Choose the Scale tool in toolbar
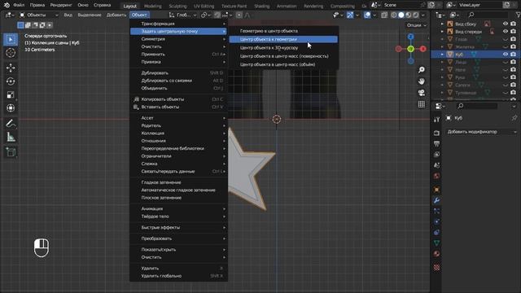This screenshot has height=293, width=521. point(11,94)
